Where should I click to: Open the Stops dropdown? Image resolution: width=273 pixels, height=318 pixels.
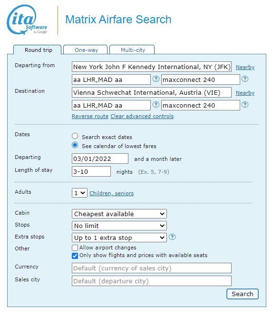coord(119,226)
